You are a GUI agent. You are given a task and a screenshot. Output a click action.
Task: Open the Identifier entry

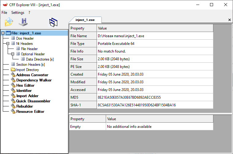coord(24,91)
